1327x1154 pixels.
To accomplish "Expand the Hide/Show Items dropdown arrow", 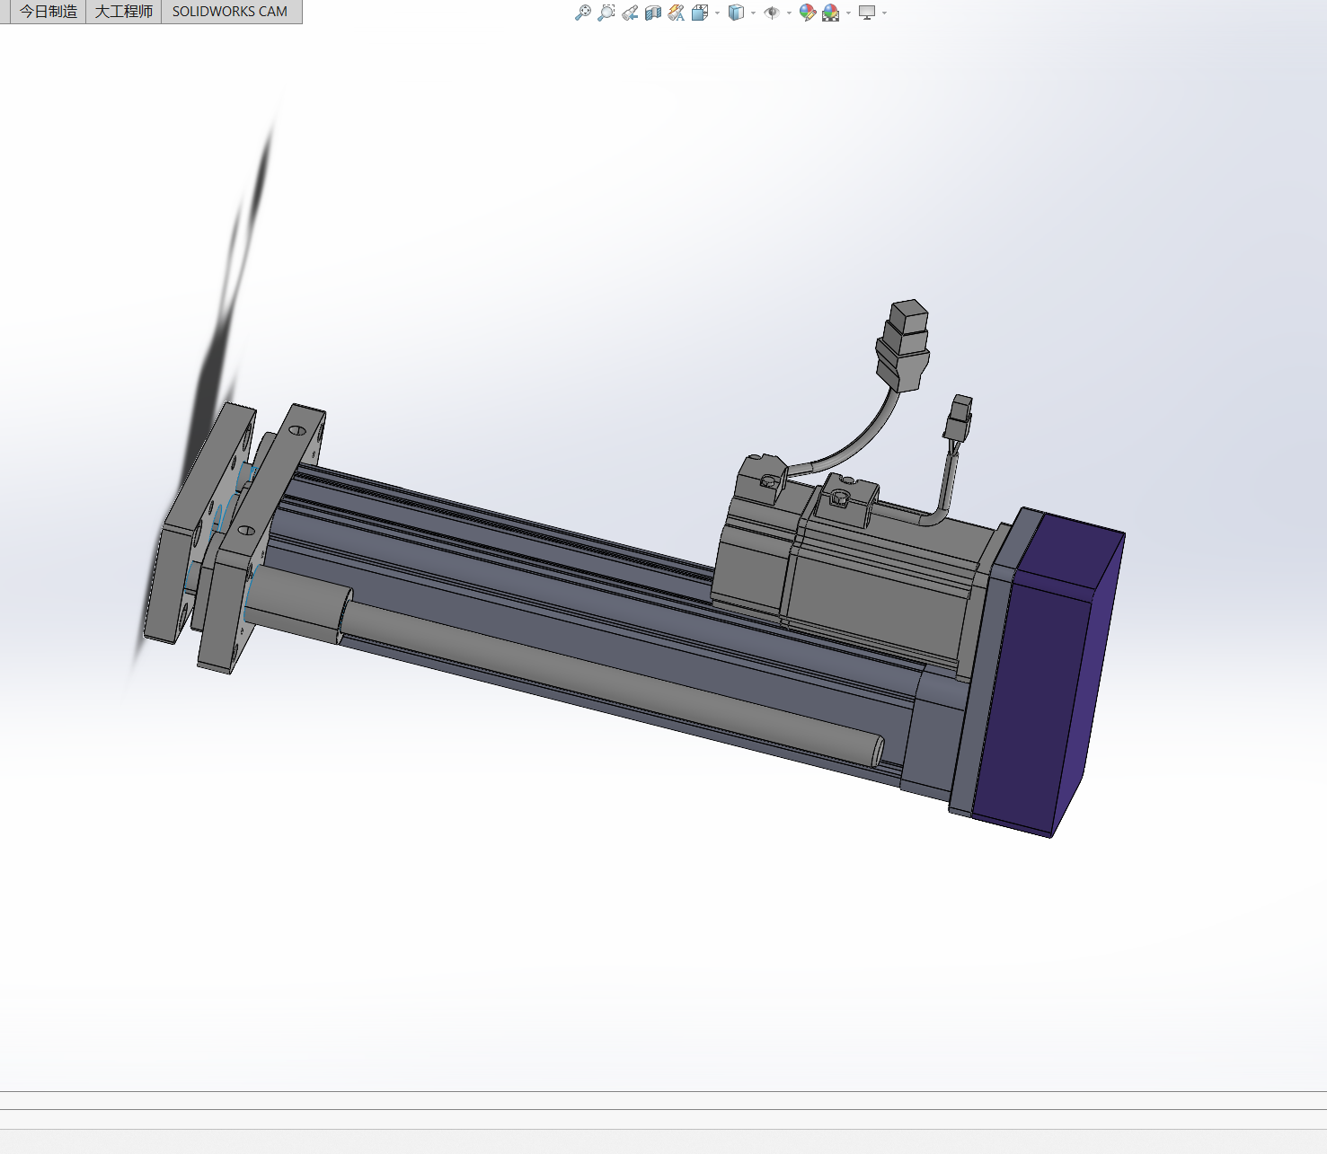I will pyautogui.click(x=789, y=13).
